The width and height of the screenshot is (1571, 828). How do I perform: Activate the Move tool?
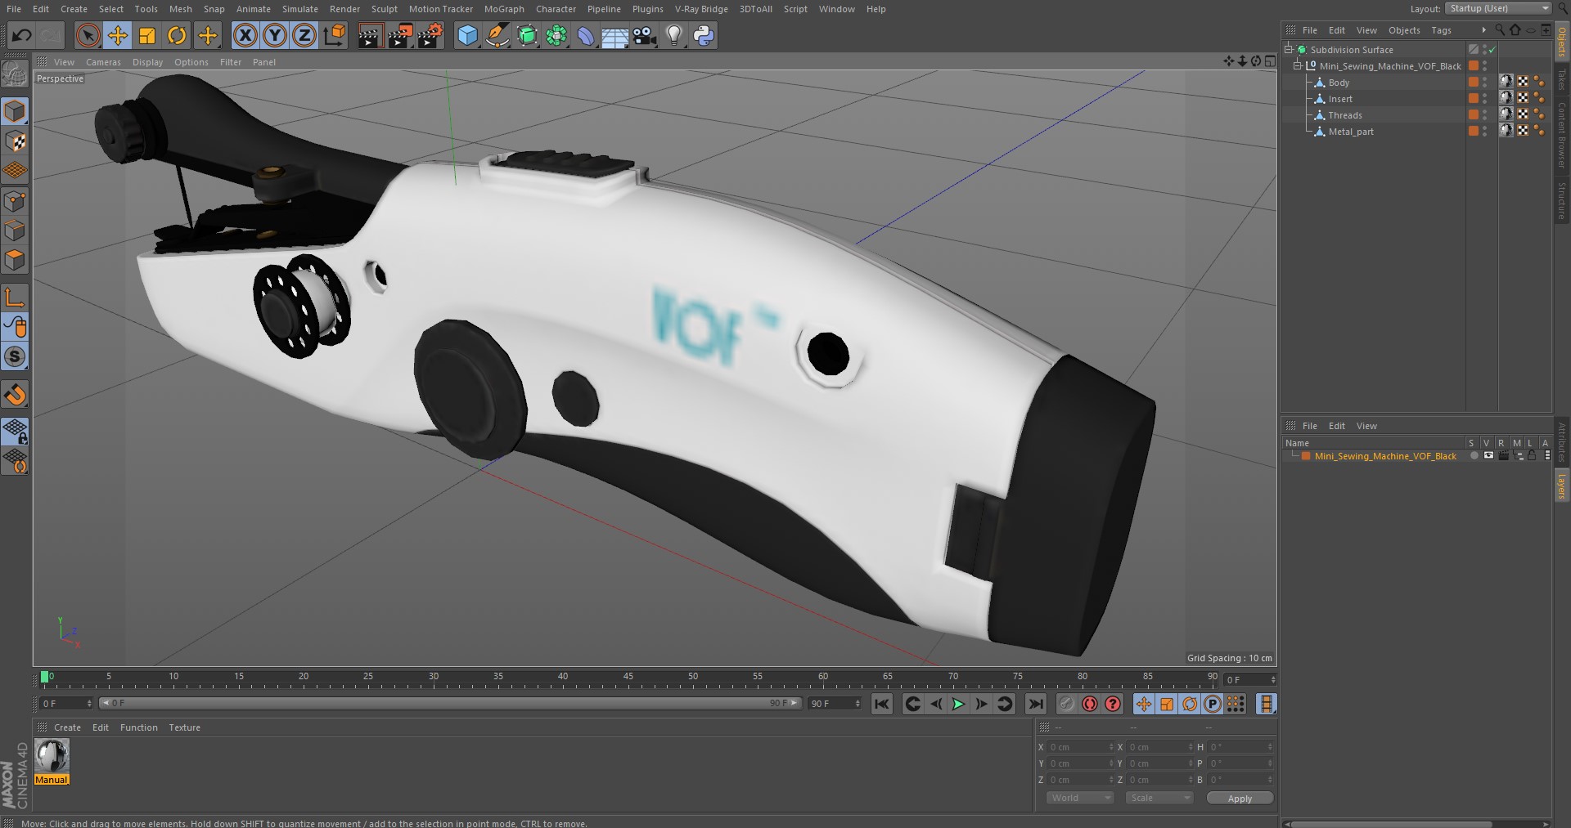tap(118, 35)
